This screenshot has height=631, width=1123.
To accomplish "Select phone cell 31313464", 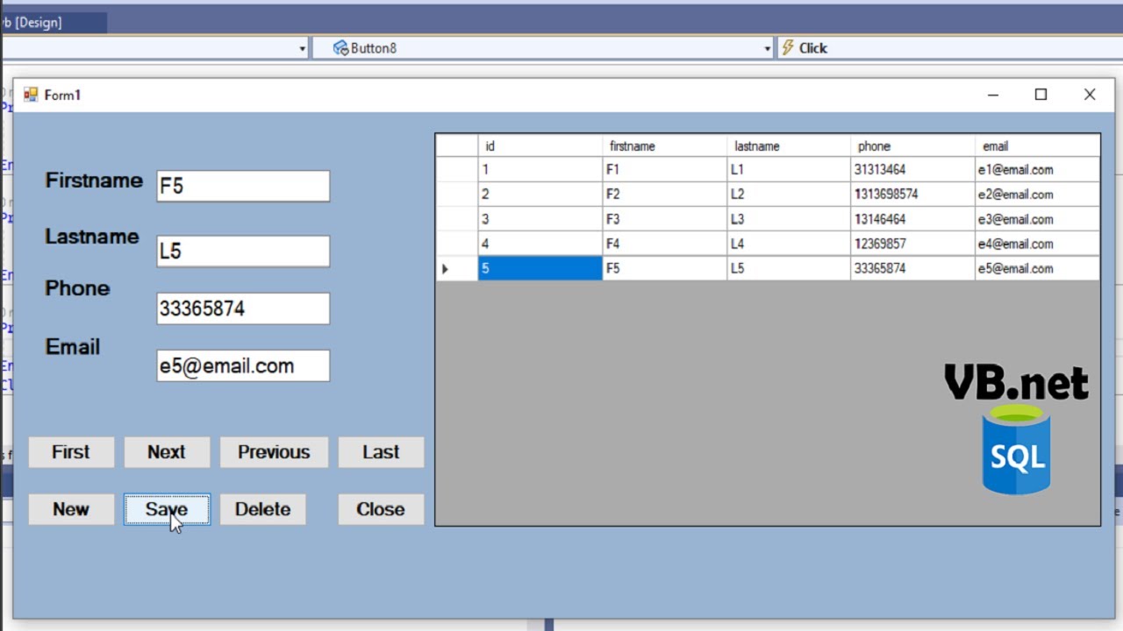I will pos(912,170).
